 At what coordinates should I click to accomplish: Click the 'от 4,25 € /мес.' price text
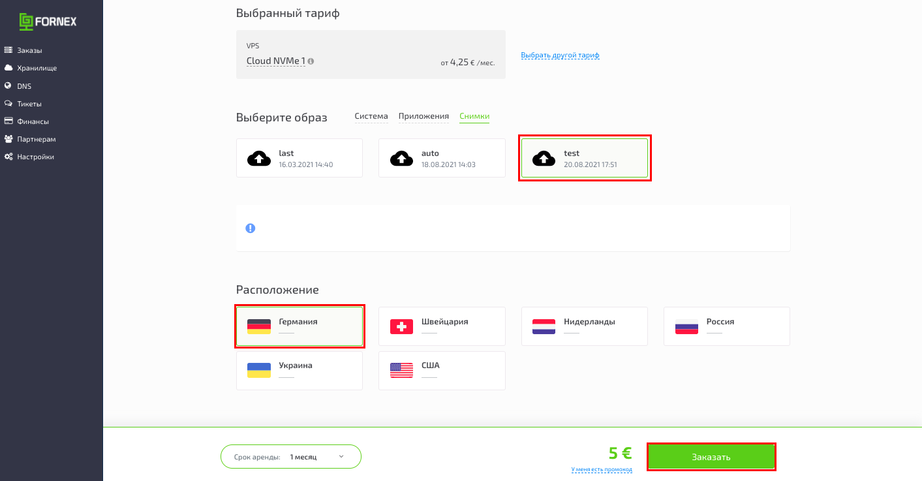(468, 63)
